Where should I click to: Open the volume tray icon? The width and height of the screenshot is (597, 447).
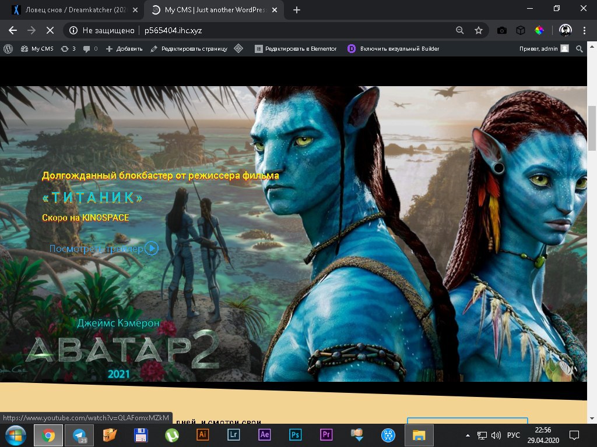pos(496,435)
